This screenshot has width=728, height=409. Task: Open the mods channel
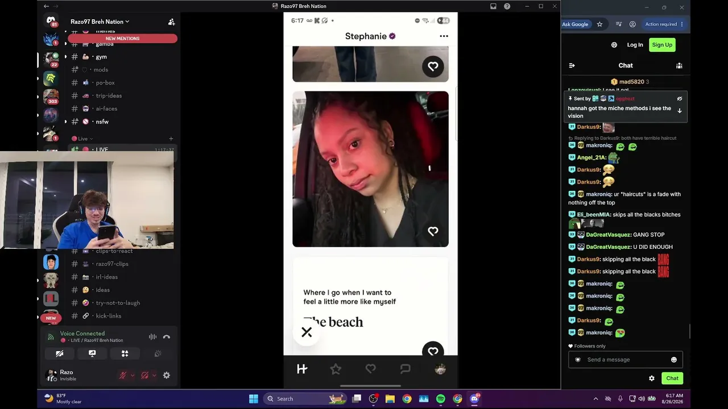coord(122,70)
